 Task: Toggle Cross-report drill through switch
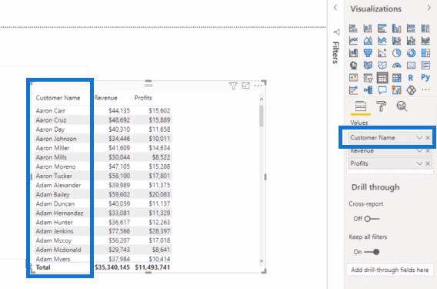372,219
